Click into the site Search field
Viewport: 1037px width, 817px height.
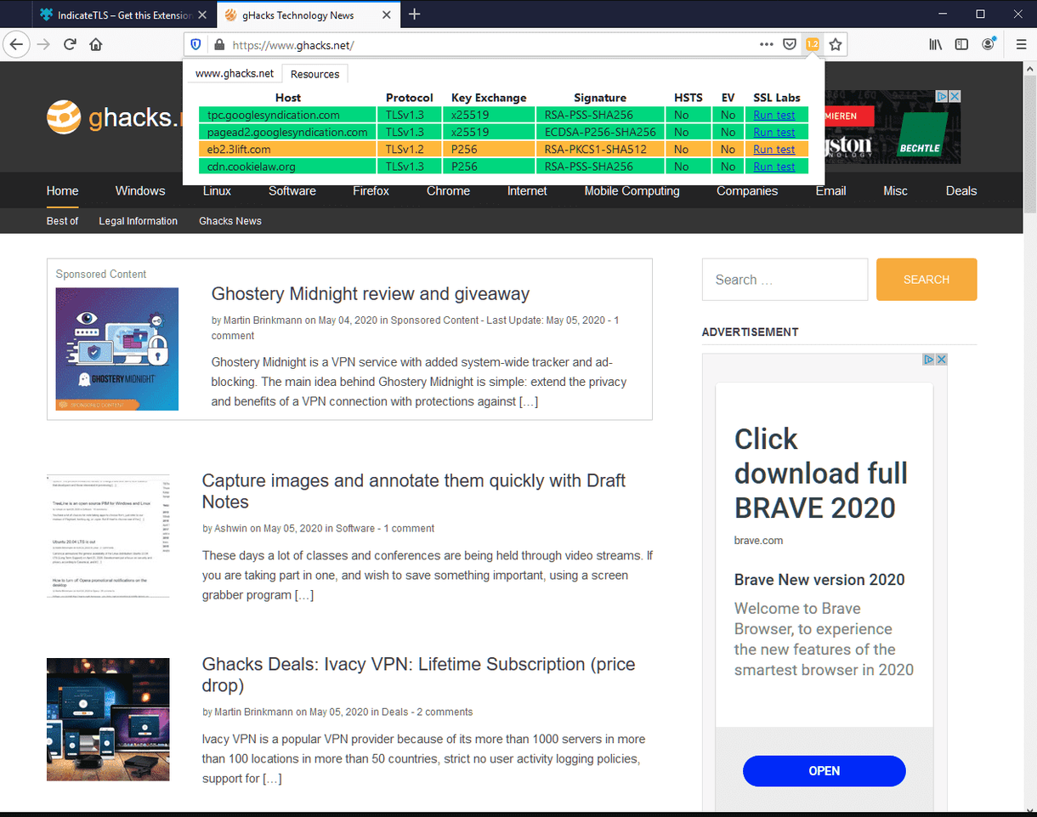point(785,280)
